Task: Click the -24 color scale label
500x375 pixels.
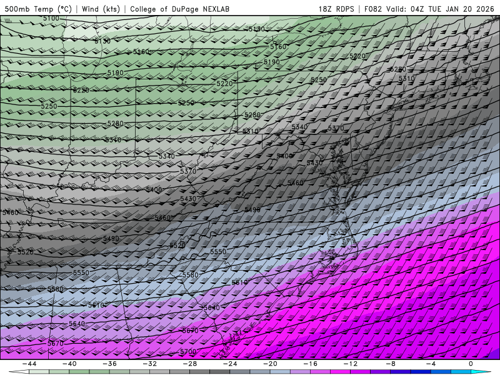Action: (230, 364)
